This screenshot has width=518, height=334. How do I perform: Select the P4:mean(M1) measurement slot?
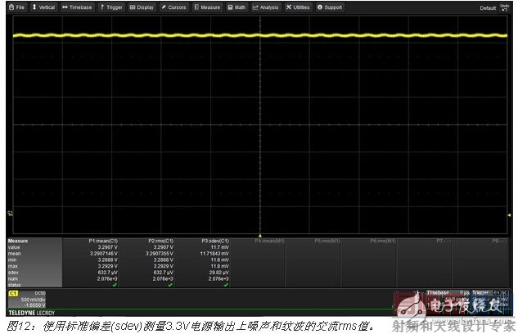click(x=258, y=263)
